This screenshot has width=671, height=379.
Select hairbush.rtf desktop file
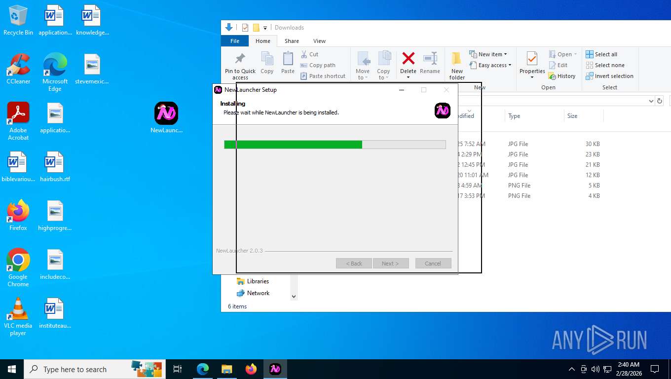pos(55,167)
